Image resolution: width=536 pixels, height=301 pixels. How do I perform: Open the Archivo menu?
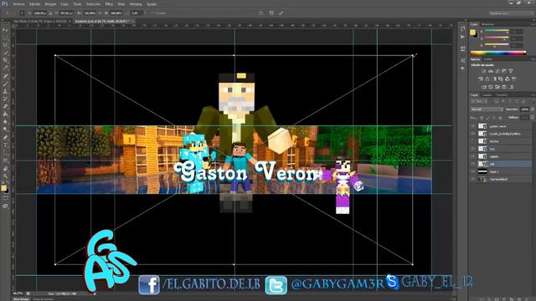click(18, 4)
